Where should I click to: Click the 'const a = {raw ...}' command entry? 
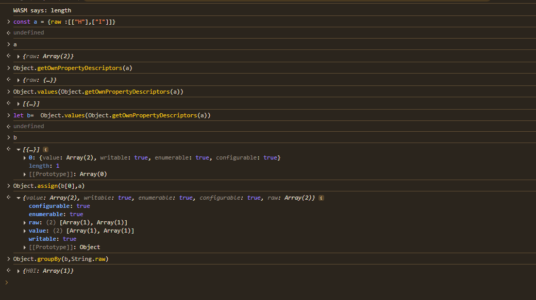pos(64,22)
